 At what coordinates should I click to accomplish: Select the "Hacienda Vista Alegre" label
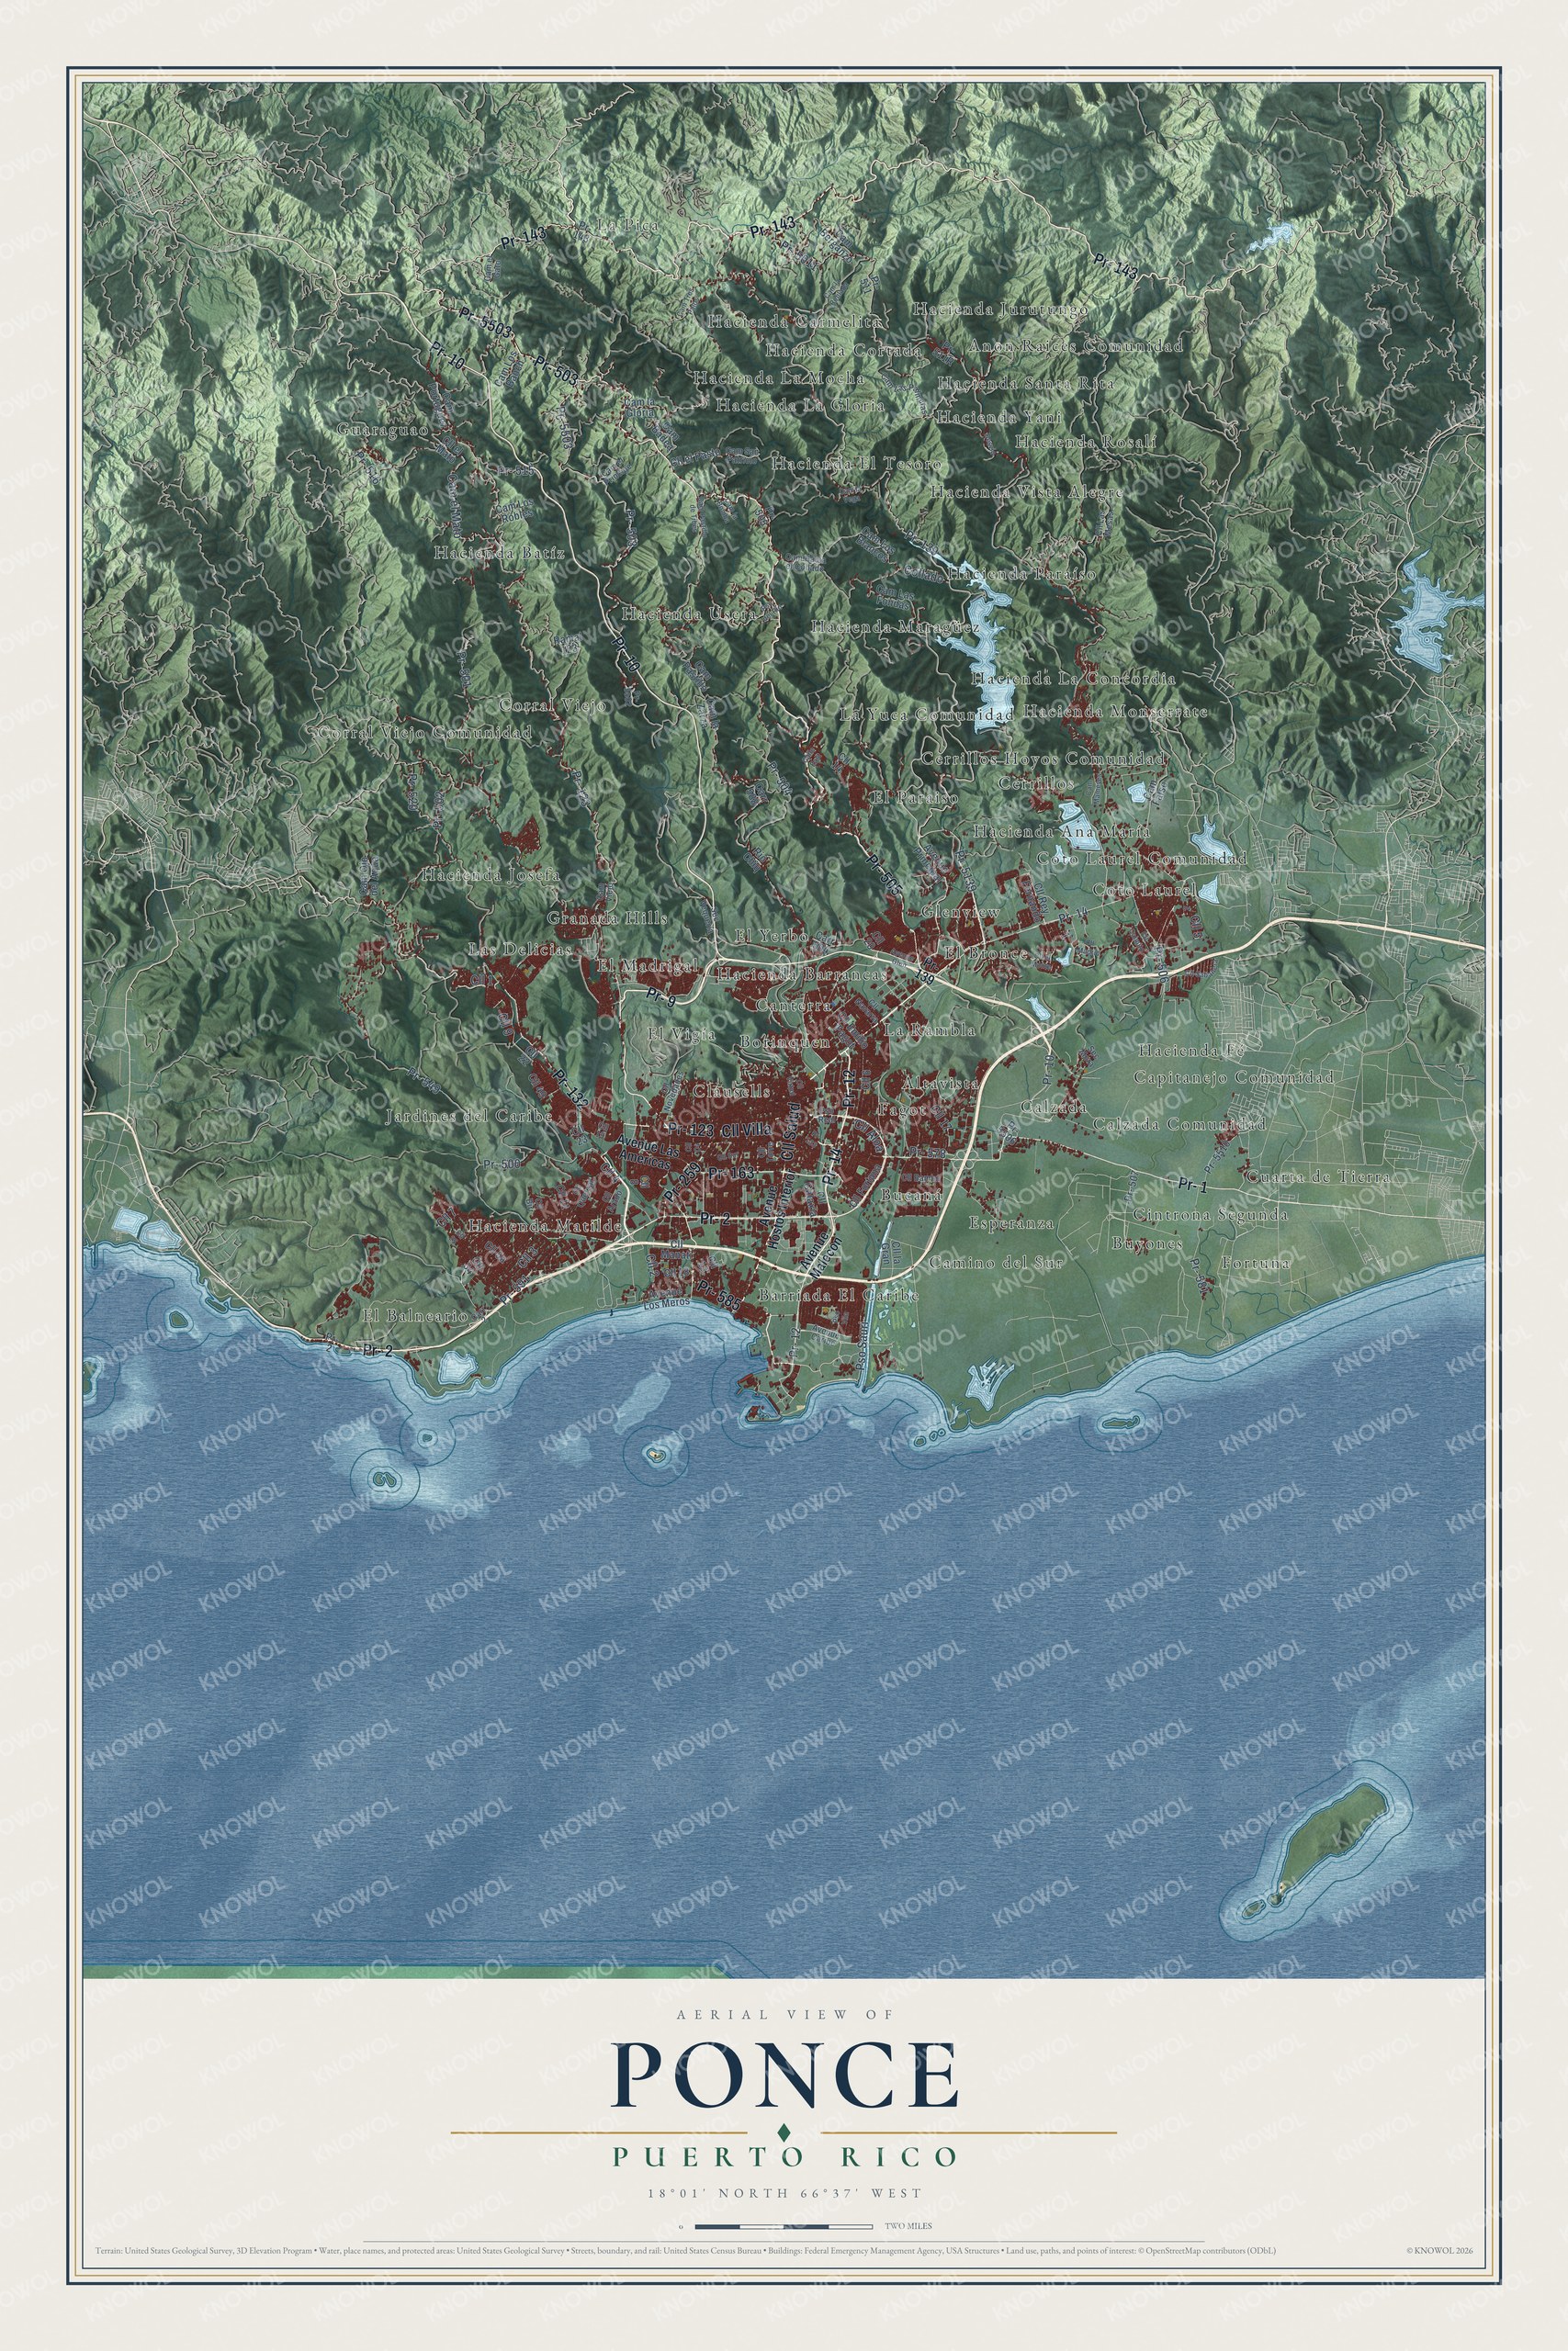click(x=1026, y=492)
